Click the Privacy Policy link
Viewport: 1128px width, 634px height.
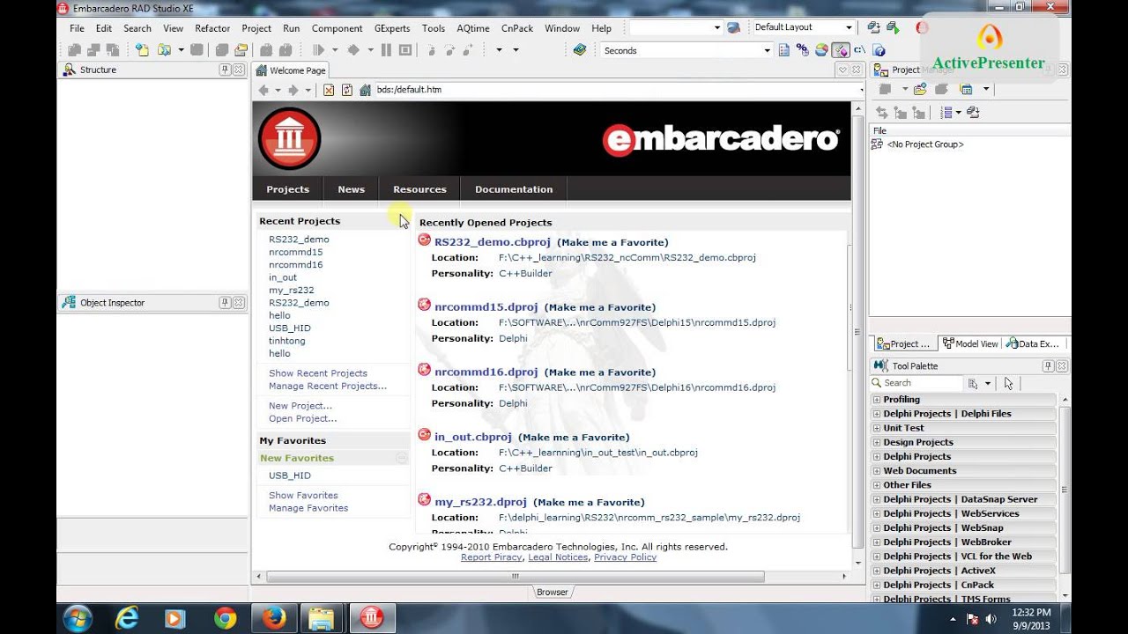coord(625,557)
